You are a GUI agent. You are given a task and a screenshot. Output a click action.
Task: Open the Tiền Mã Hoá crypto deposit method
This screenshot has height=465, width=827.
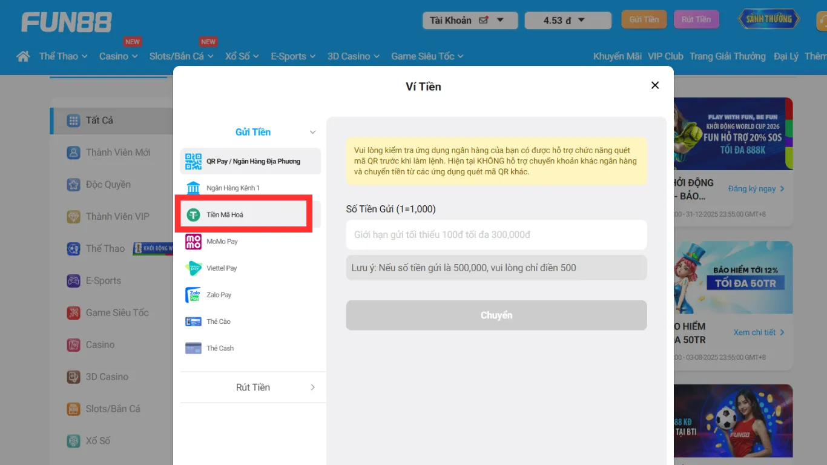243,214
